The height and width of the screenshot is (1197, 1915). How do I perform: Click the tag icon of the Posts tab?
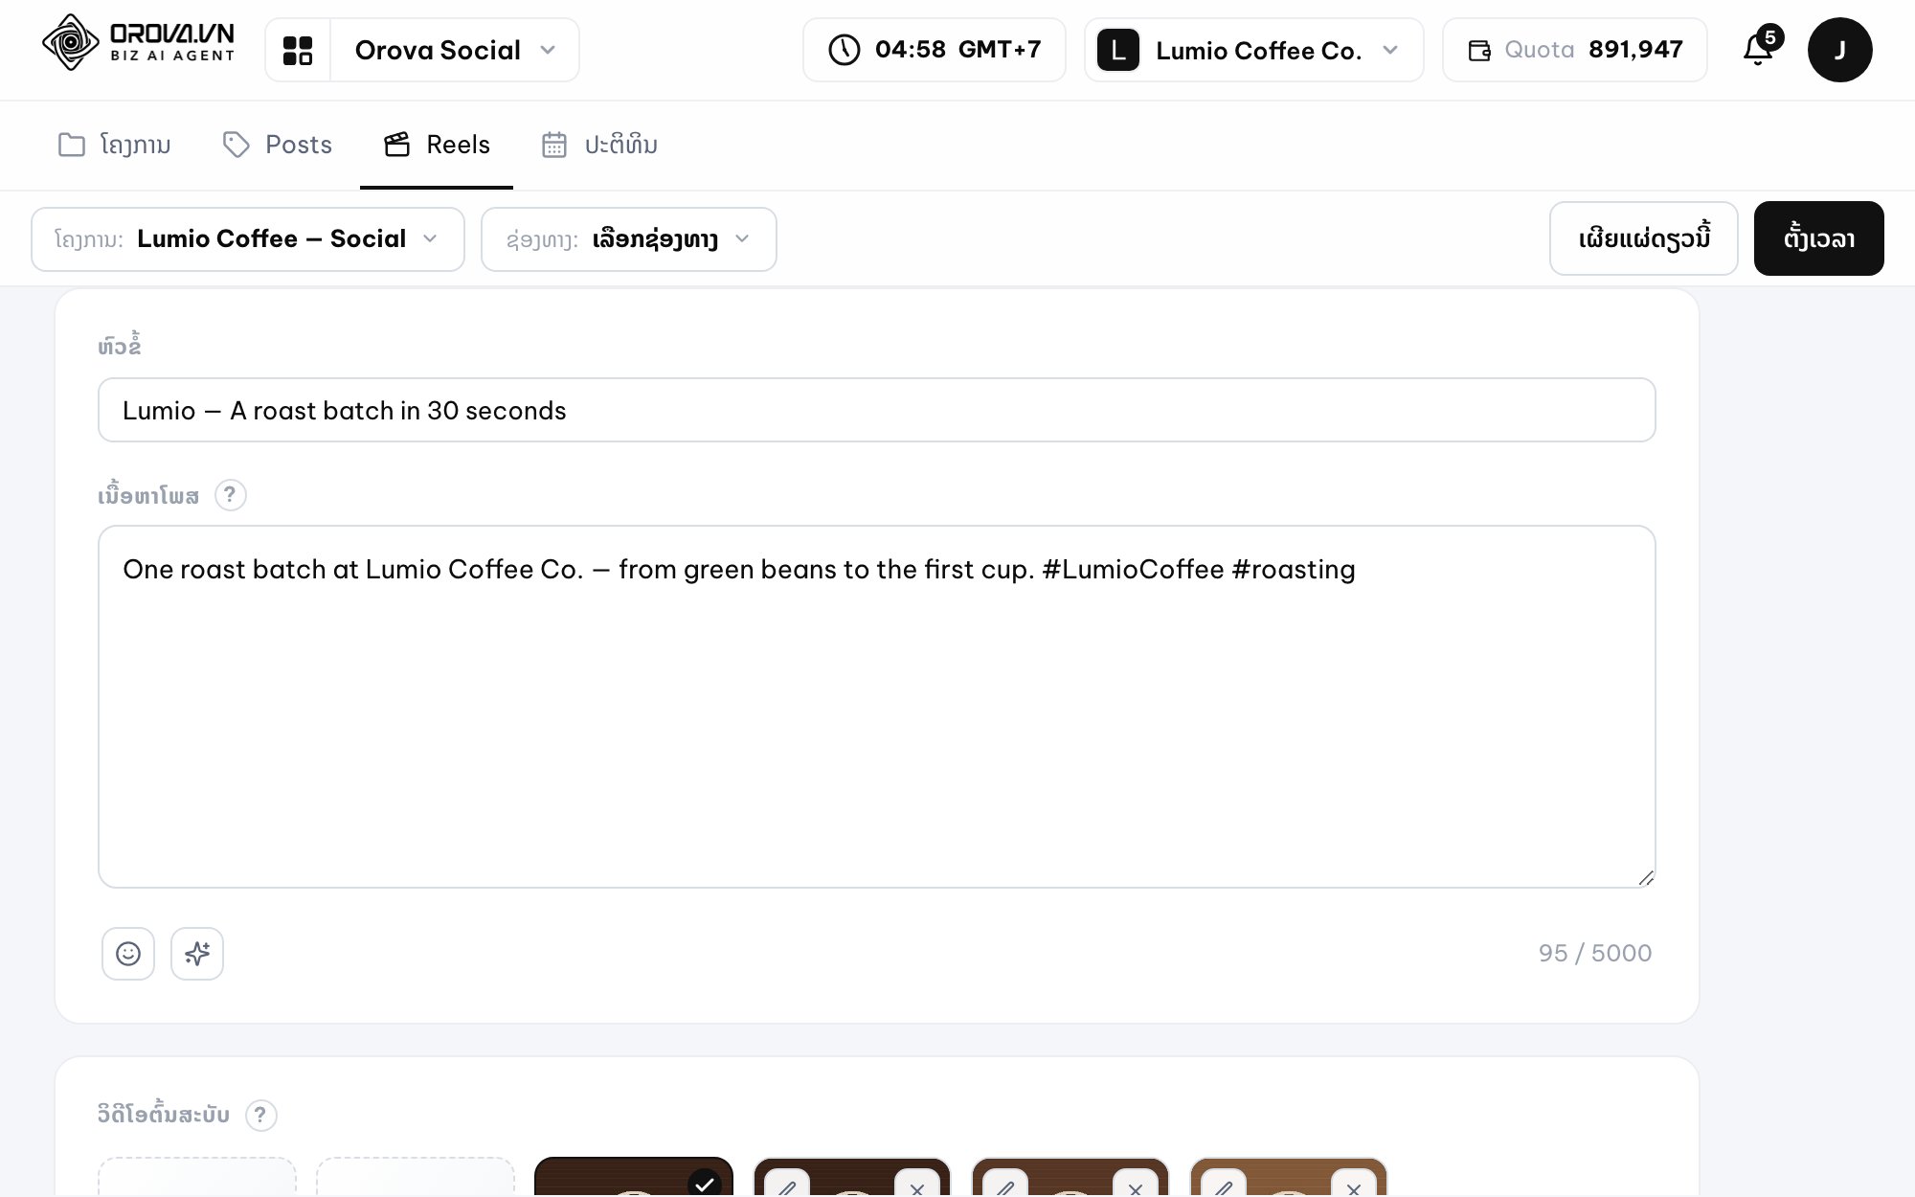coord(236,145)
